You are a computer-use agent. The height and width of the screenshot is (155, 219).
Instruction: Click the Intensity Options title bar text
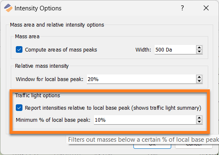[x=38, y=8]
